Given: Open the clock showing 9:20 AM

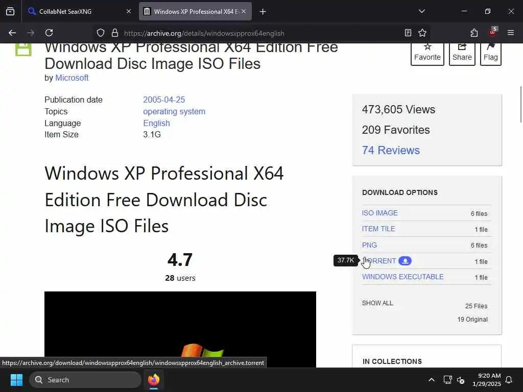Looking at the screenshot, I should tap(487, 380).
